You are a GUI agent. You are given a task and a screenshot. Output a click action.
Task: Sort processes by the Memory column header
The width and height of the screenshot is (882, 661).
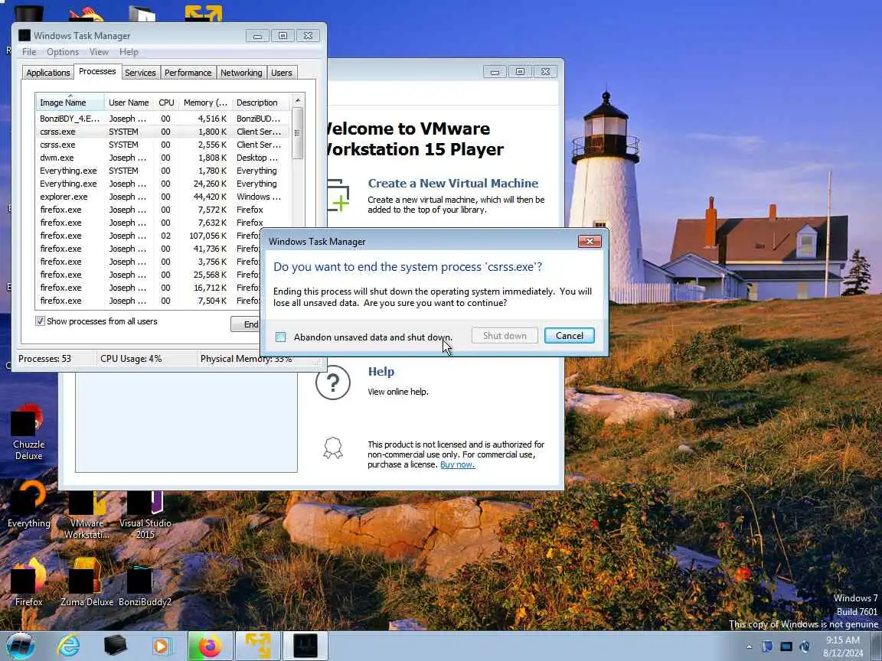coord(204,103)
